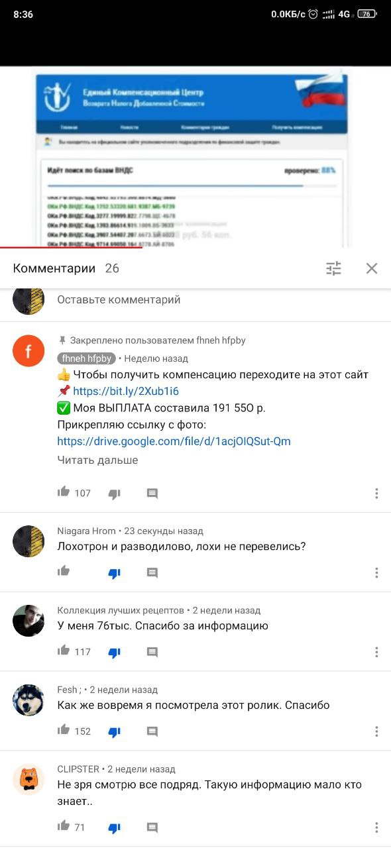The height and width of the screenshot is (848, 391).
Task: Open the comments sort/filter icon
Action: tap(333, 268)
